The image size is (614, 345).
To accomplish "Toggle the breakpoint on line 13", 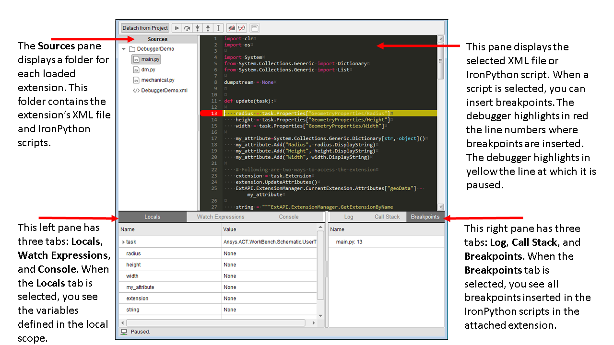I will [x=213, y=113].
